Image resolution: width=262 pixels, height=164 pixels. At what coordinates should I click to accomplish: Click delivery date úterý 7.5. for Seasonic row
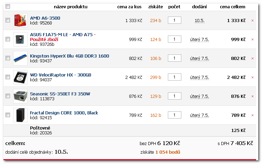[200, 96]
